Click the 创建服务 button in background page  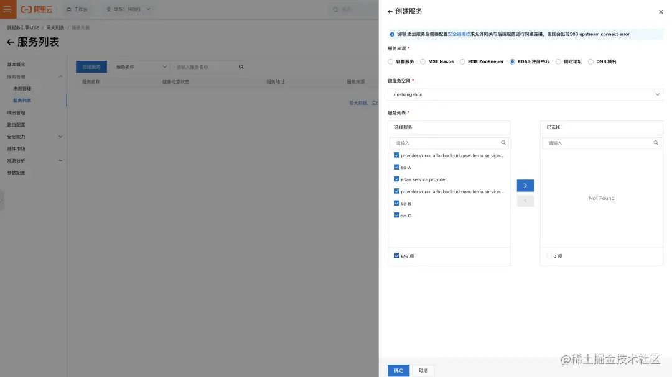91,66
